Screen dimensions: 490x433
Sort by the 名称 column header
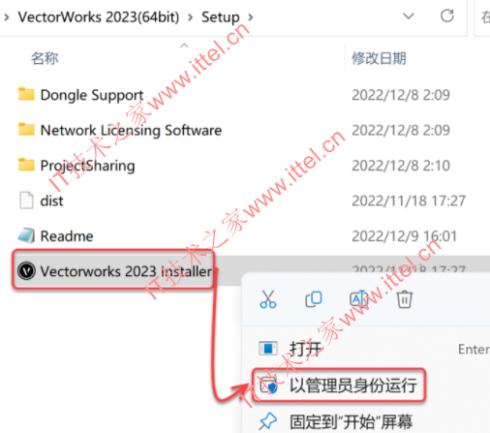(45, 58)
